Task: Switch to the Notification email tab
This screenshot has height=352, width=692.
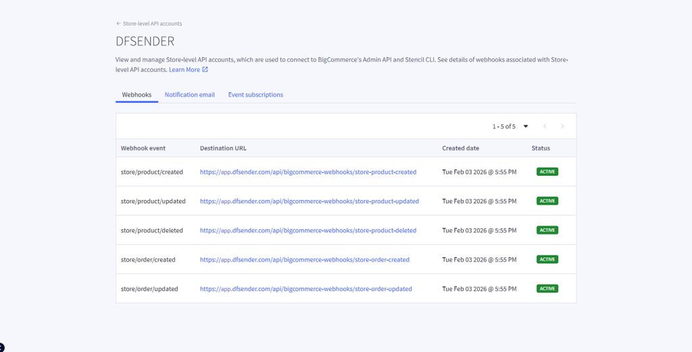Action: [x=190, y=95]
